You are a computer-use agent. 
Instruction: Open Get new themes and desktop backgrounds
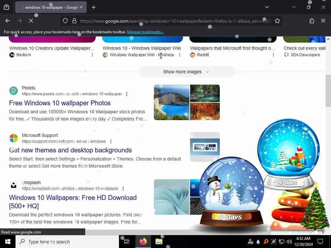point(70,150)
